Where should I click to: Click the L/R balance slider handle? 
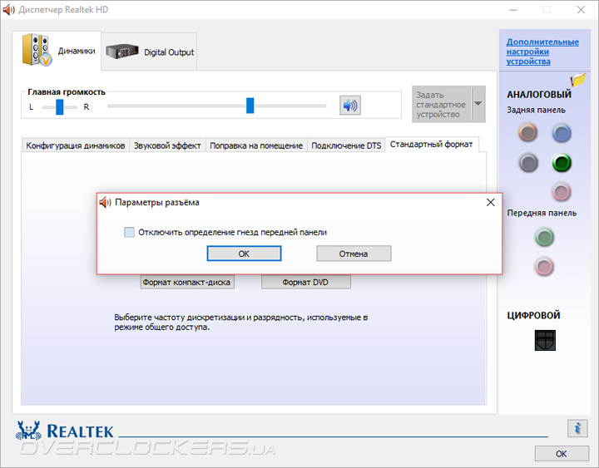(60, 107)
